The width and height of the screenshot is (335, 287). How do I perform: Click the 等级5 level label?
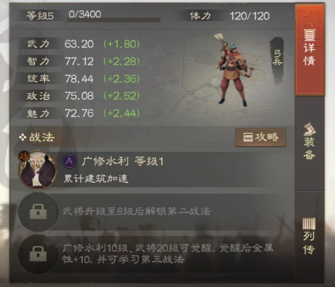40,15
